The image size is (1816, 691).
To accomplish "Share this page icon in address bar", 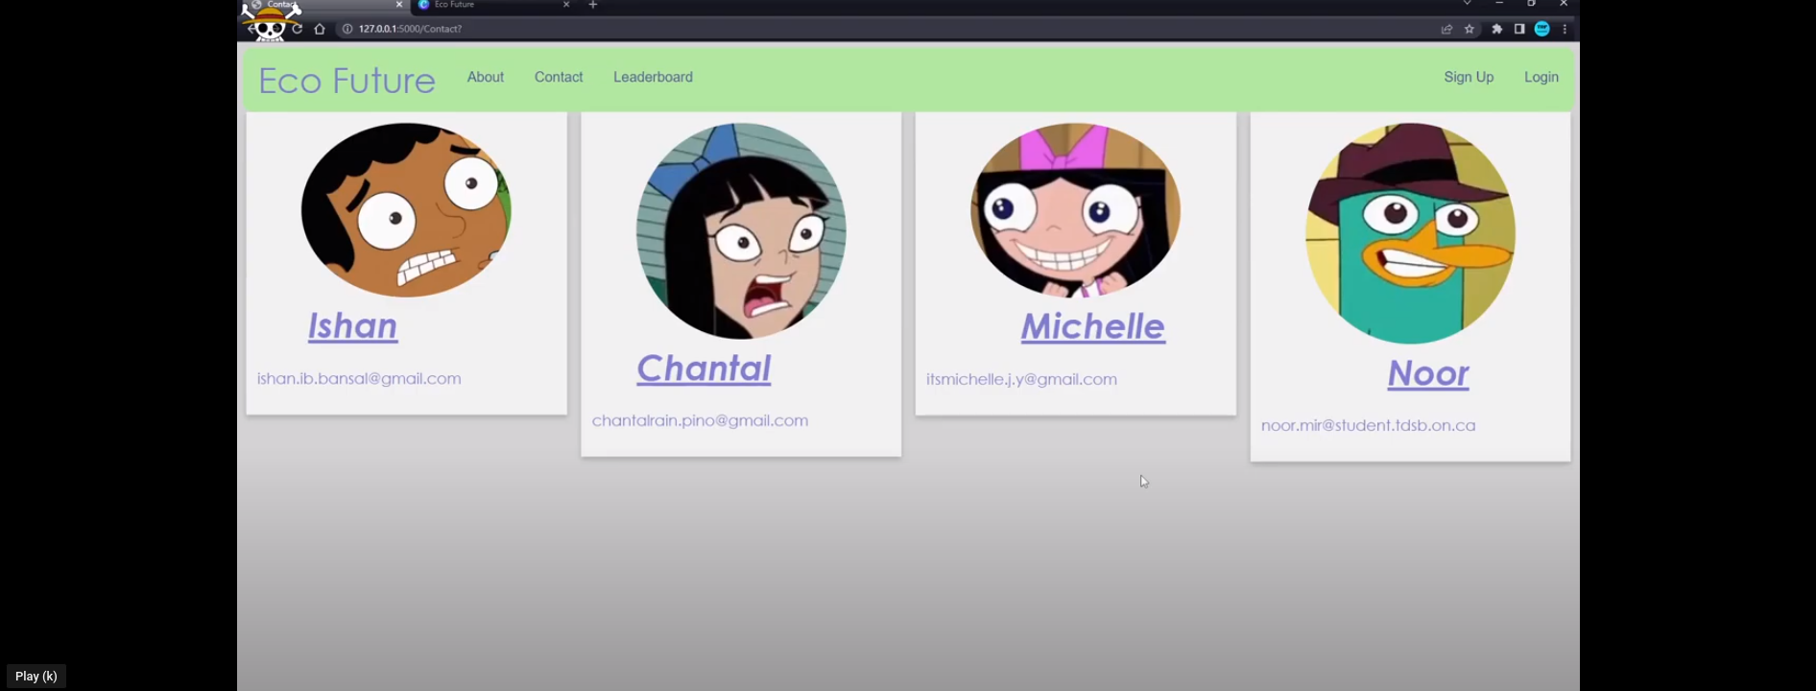I will [x=1446, y=29].
